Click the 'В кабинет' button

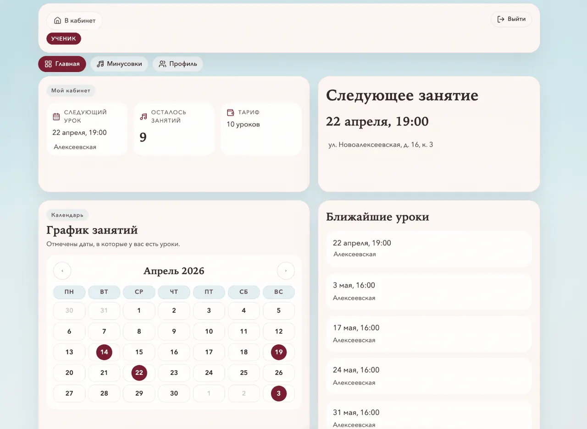tap(74, 21)
